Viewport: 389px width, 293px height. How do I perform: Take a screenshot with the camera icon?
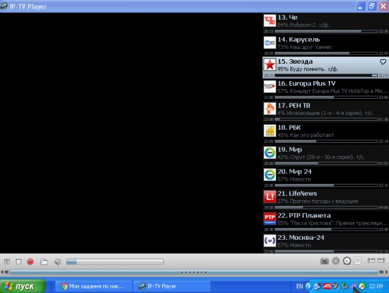coord(324,261)
